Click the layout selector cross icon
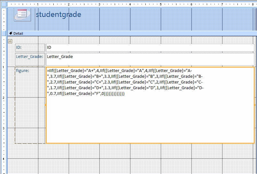Image resolution: width=257 pixels, height=174 pixels. tap(10, 41)
